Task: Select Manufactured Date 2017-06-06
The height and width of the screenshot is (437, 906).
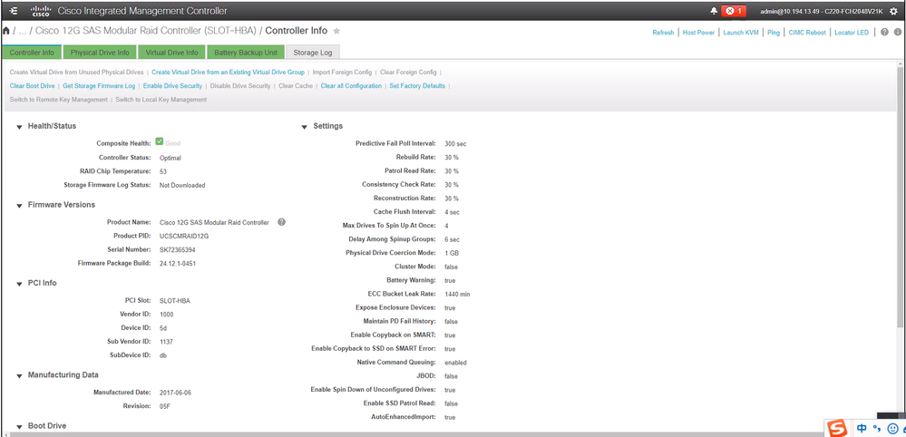Action: pyautogui.click(x=175, y=393)
